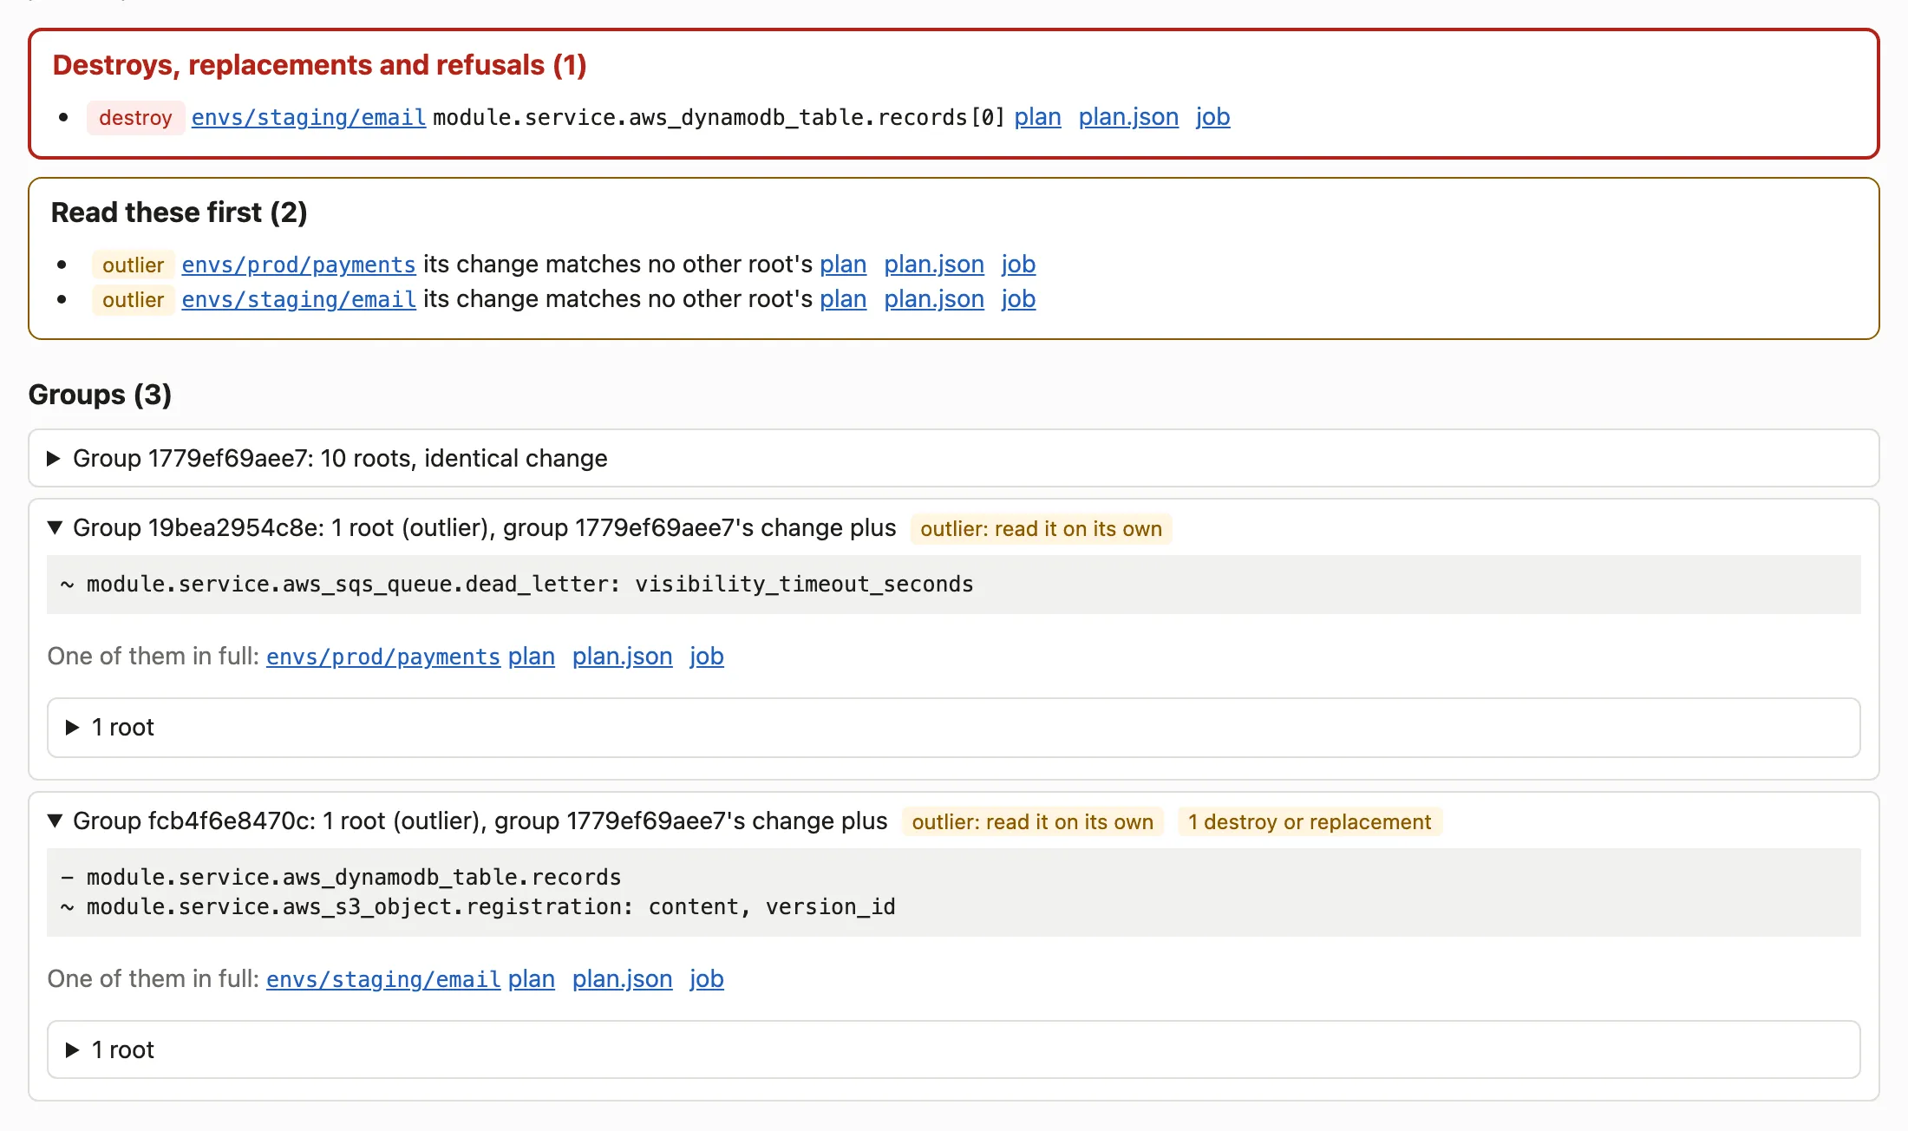1908x1131 pixels.
Task: Click the red destroy badge
Action: click(x=135, y=118)
